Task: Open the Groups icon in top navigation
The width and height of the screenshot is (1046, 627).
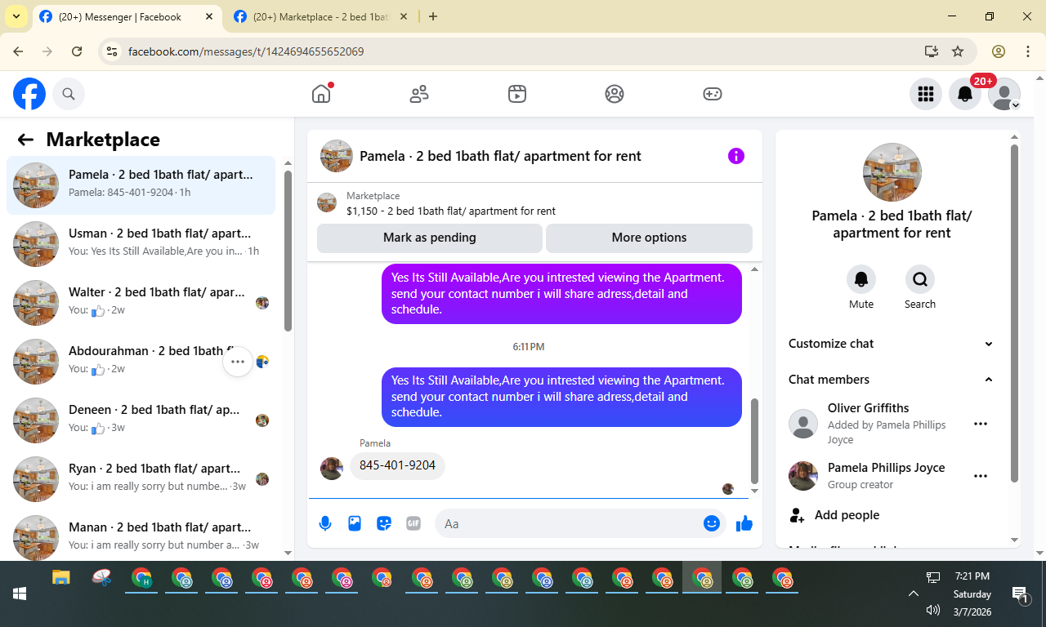Action: 615,94
